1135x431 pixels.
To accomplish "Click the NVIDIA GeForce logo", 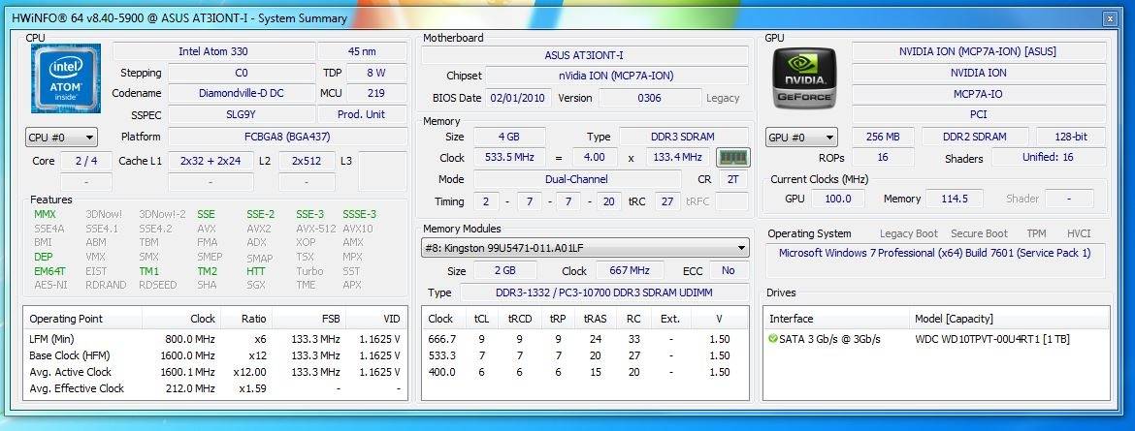I will pos(804,77).
